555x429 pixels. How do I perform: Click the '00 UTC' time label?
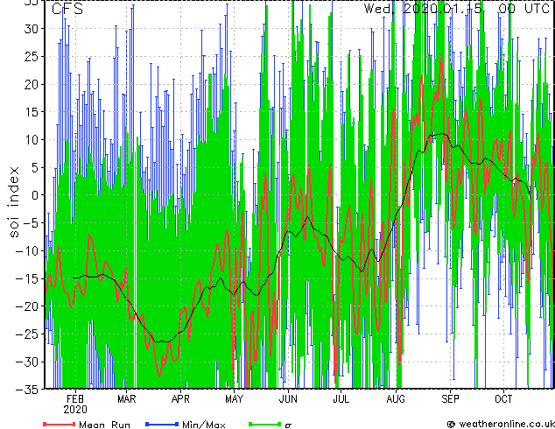(x=523, y=8)
